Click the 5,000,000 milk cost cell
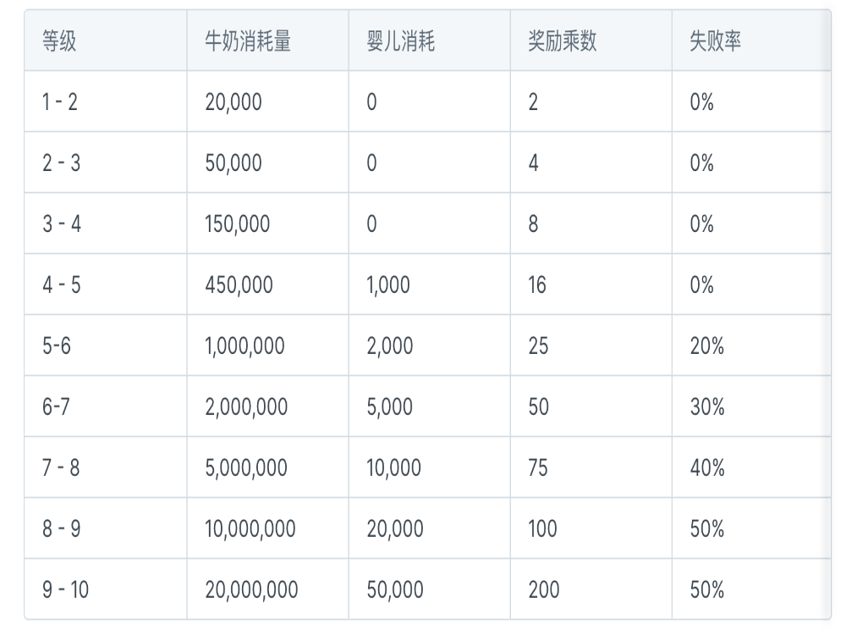846x635 pixels. [x=267, y=467]
